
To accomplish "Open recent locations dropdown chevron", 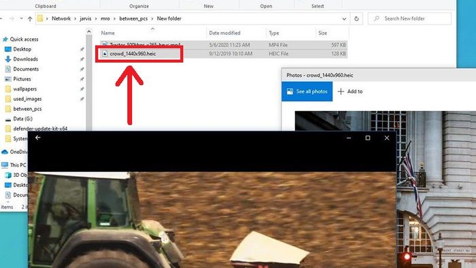I will [21, 18].
